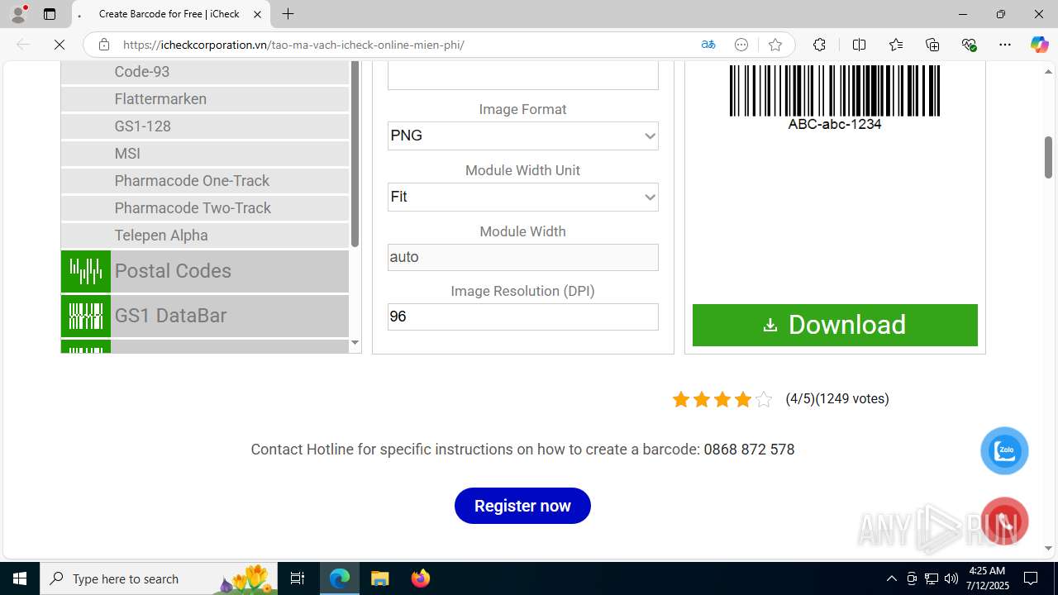This screenshot has height=595, width=1058.
Task: Open Postal Codes barcode category
Action: 205,271
